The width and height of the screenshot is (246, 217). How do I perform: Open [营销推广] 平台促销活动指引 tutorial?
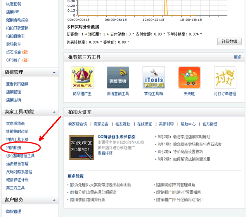click(x=179, y=200)
